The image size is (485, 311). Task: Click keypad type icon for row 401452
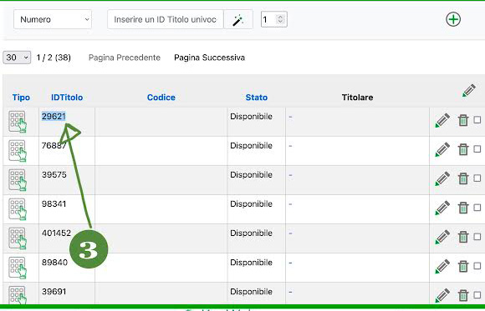(18, 238)
